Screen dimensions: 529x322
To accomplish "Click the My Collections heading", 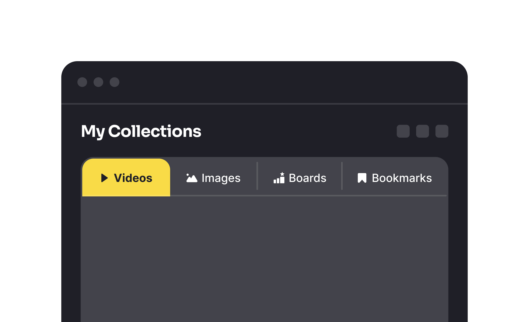I will [x=141, y=131].
